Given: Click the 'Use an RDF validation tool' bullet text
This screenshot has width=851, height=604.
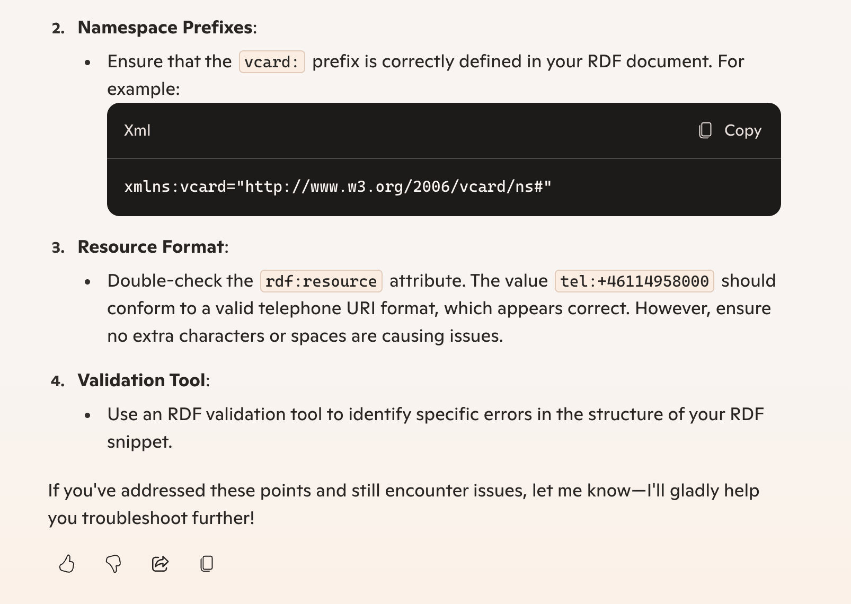Looking at the screenshot, I should point(435,414).
